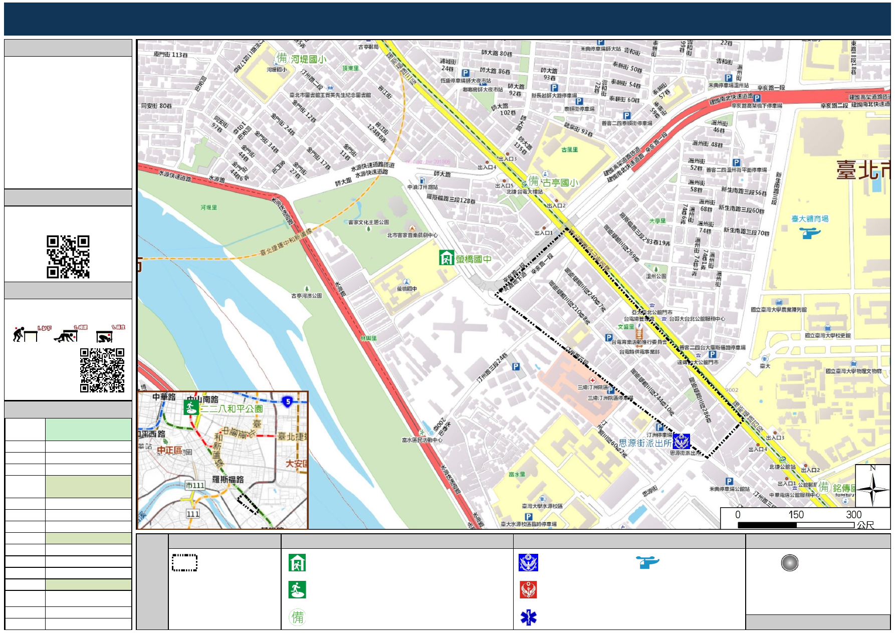
Task: Click the overview inset map thumbnail
Action: tap(222, 460)
